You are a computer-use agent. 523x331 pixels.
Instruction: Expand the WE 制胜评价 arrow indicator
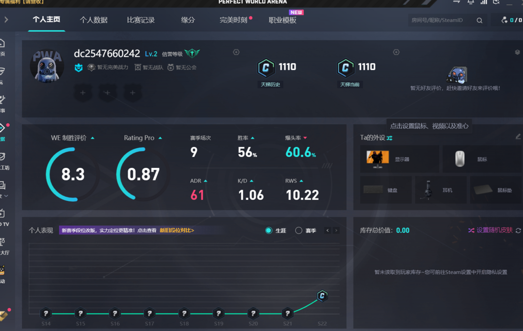pos(92,138)
